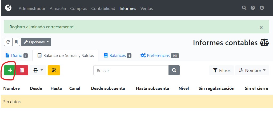Click the FacturaScripts logo in navbar

pos(8,8)
